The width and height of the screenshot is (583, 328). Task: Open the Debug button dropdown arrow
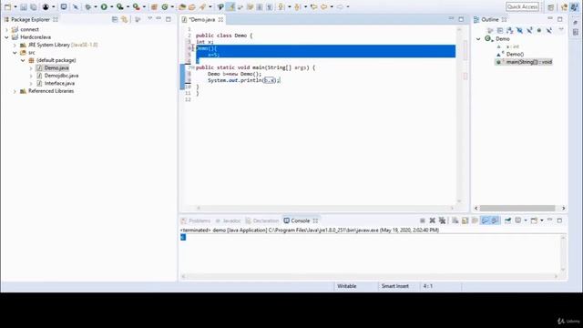click(x=96, y=6)
